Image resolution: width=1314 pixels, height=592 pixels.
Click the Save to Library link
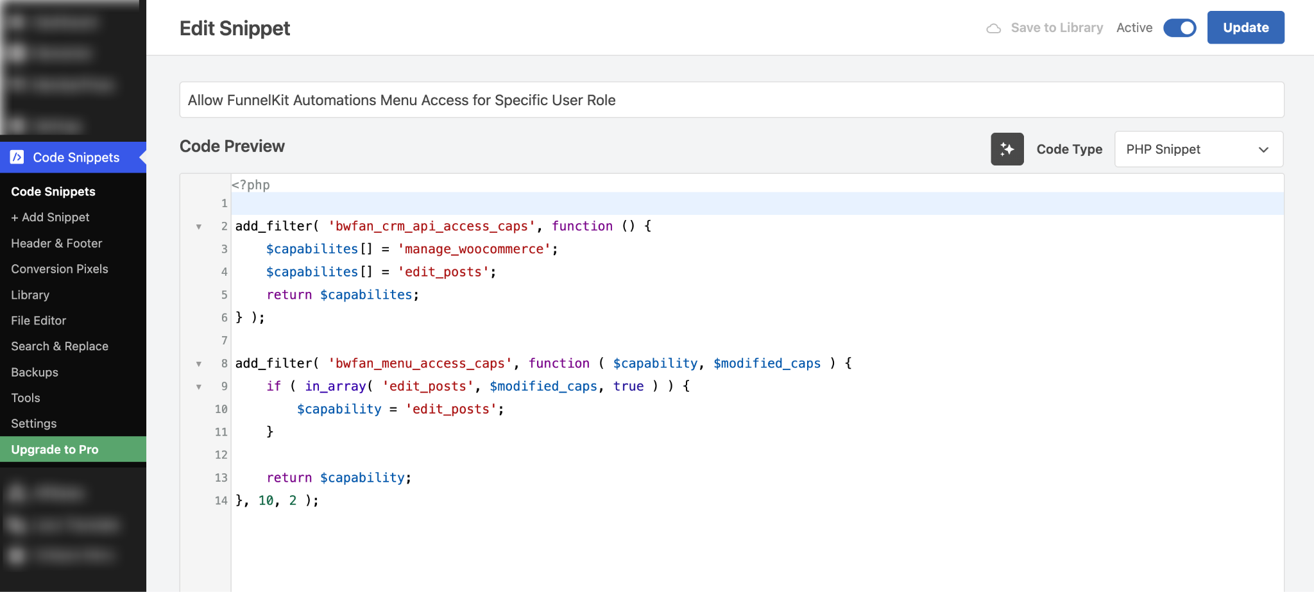[1056, 28]
